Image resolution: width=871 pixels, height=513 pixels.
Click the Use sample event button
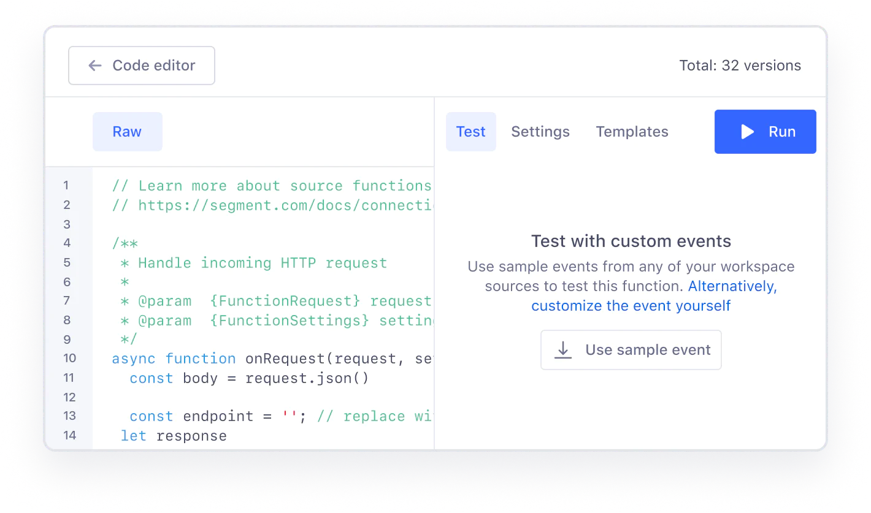click(x=631, y=349)
